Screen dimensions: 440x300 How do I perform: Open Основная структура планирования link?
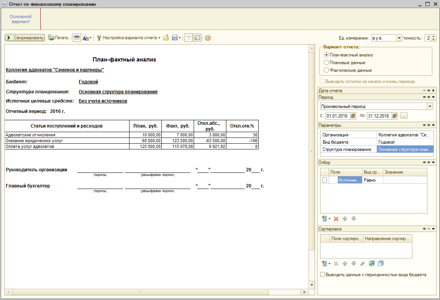[x=118, y=92]
